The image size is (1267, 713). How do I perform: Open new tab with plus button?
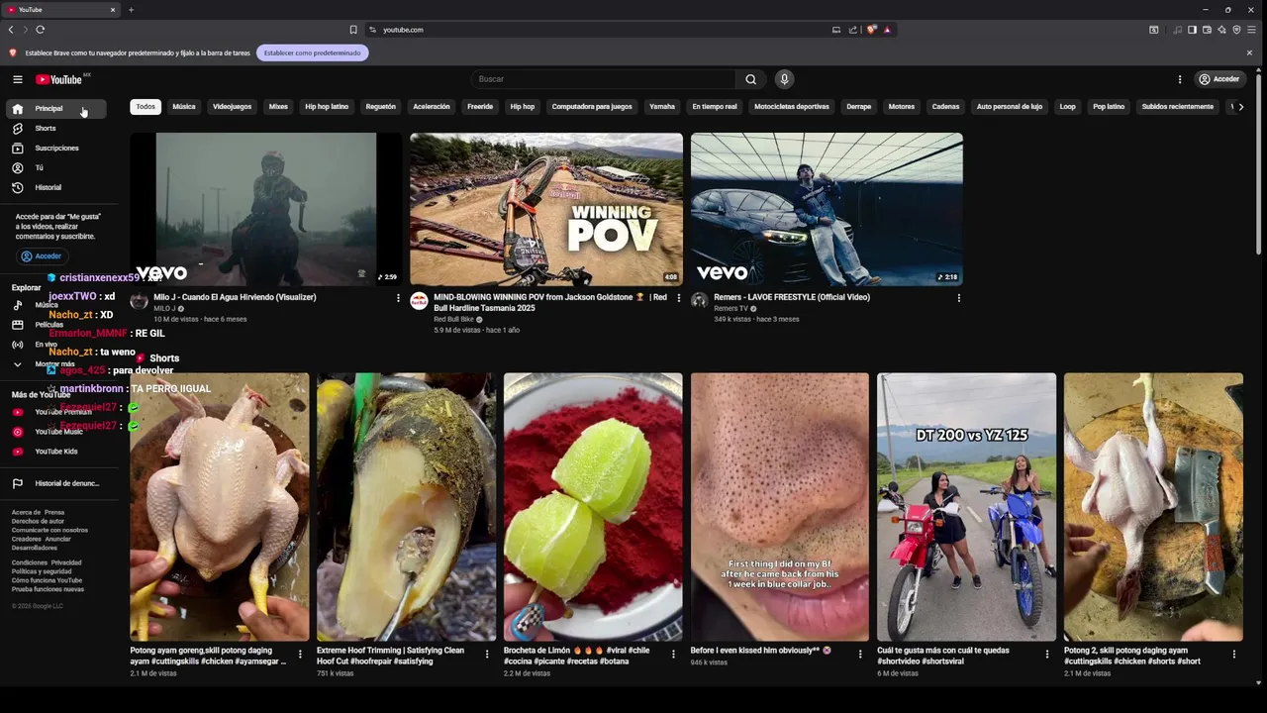pyautogui.click(x=131, y=10)
